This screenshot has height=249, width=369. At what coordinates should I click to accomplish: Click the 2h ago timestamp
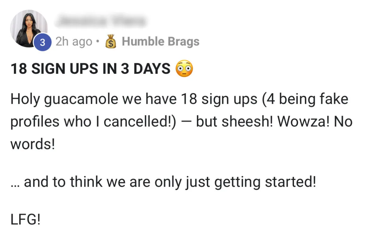[x=74, y=42]
